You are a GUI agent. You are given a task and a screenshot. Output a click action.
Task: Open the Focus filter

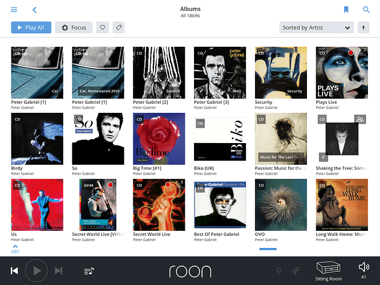click(x=74, y=27)
